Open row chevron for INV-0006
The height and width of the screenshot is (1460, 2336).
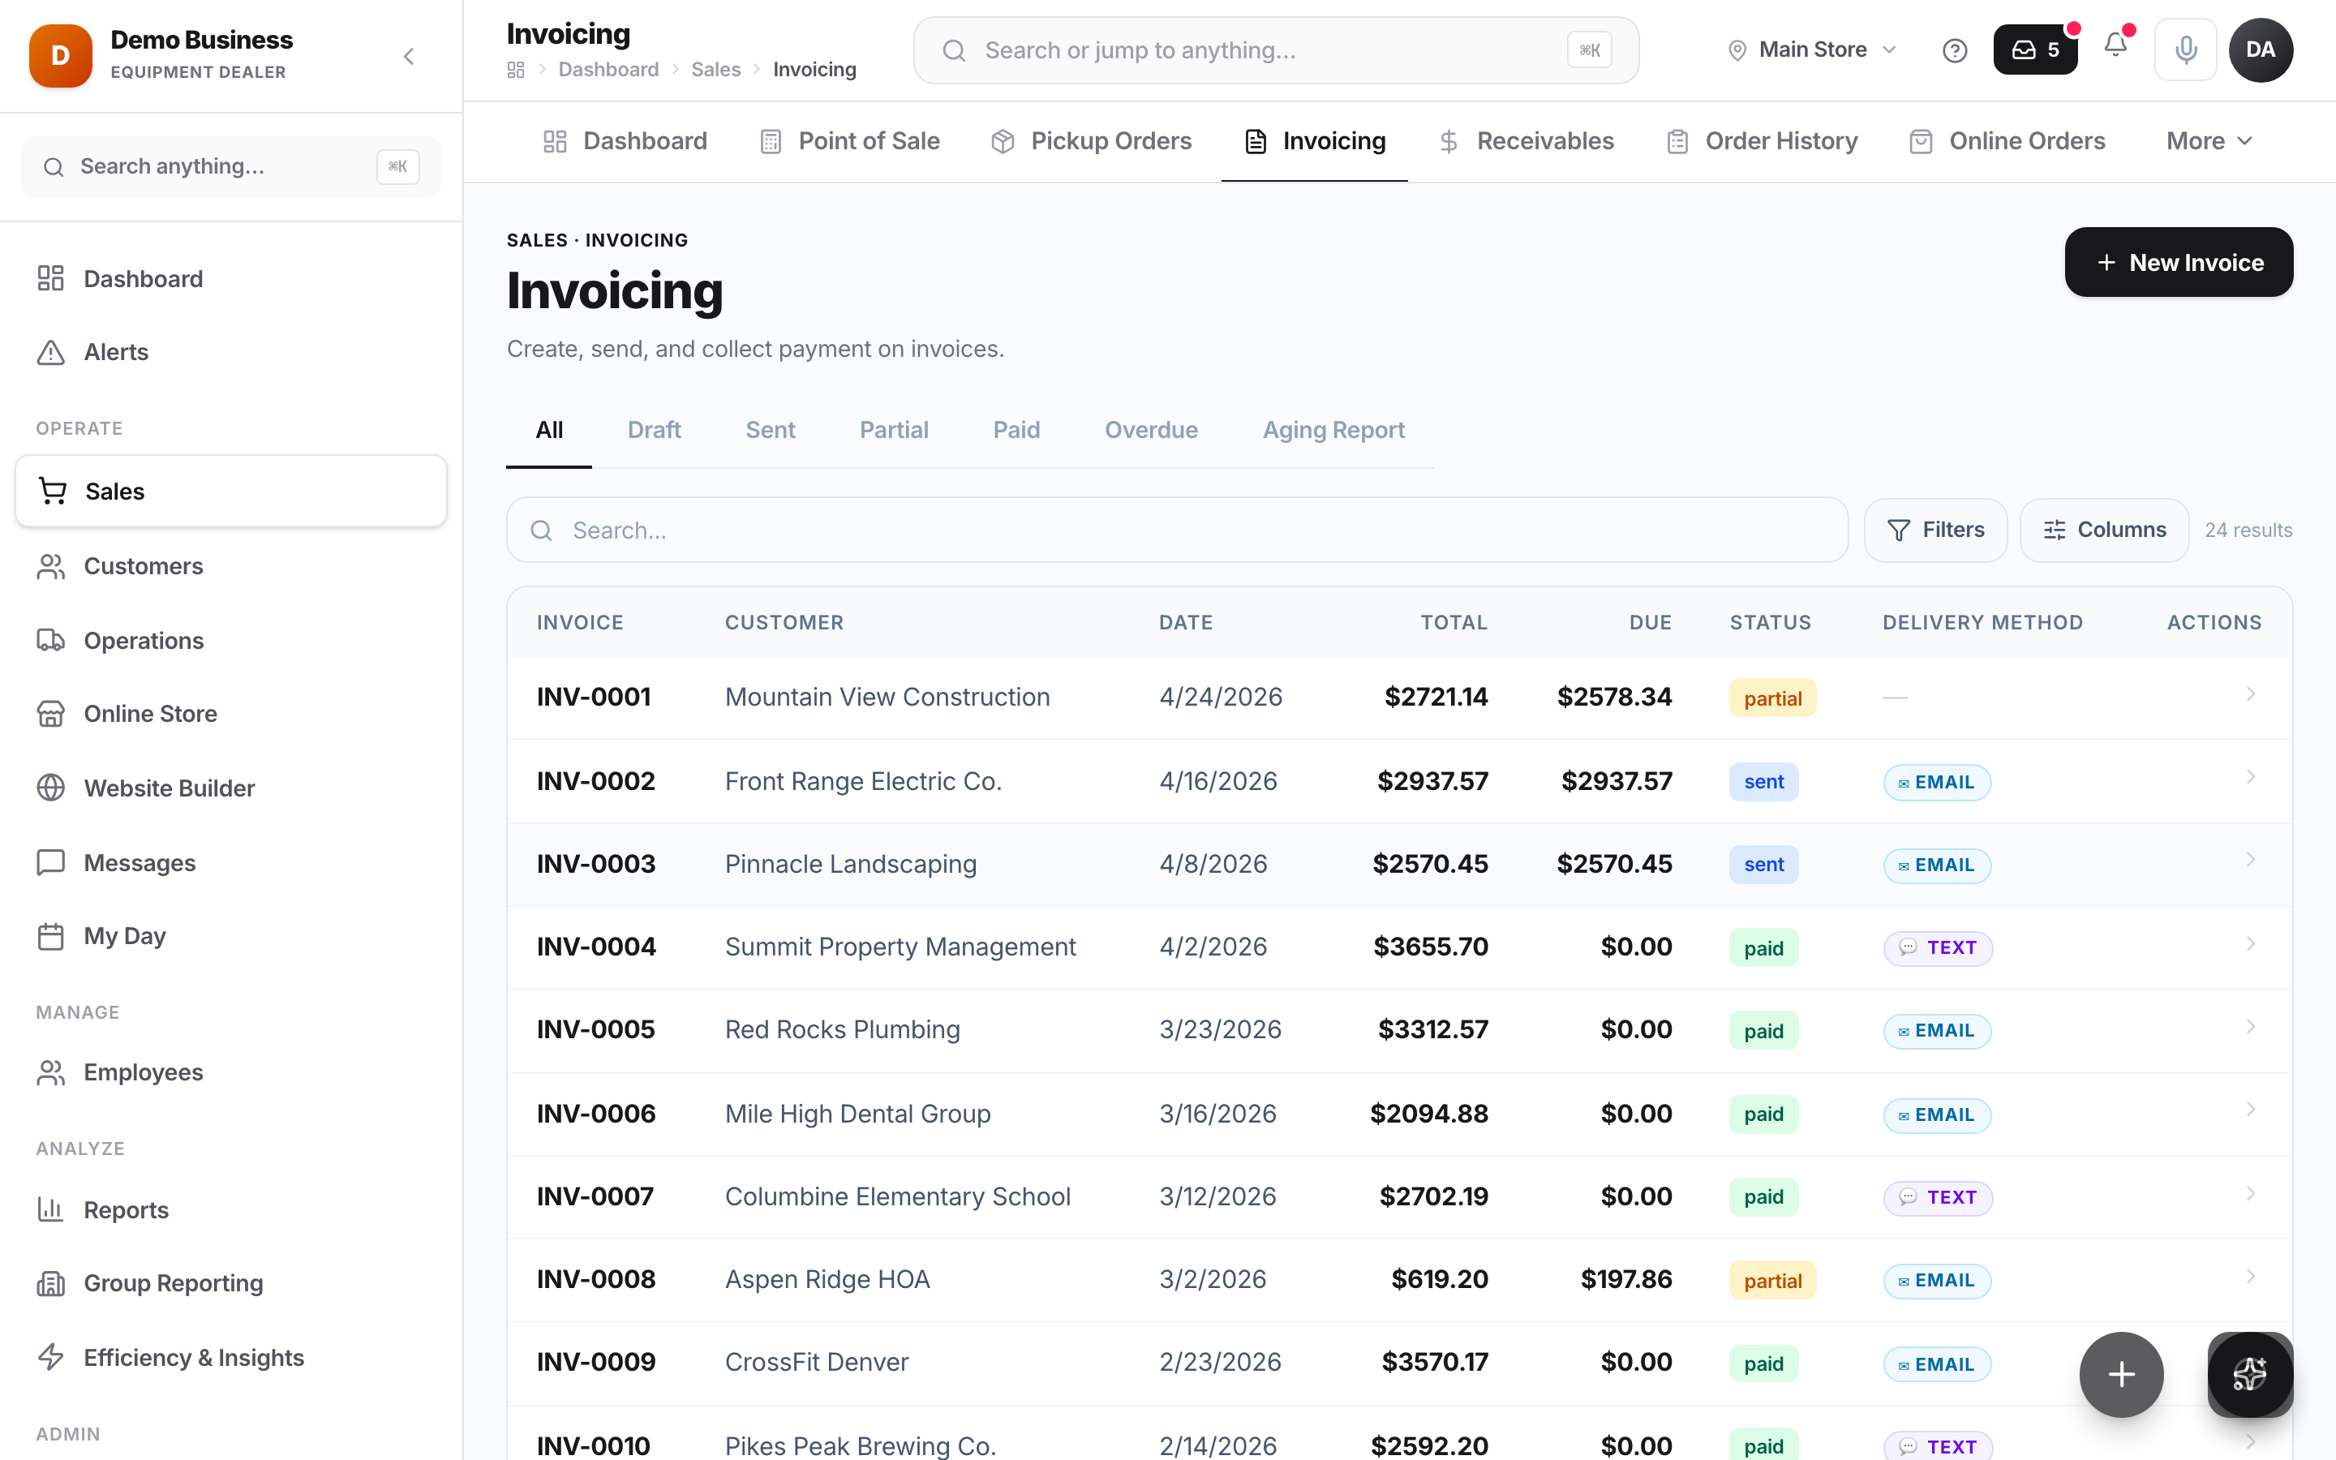pyautogui.click(x=2250, y=1110)
